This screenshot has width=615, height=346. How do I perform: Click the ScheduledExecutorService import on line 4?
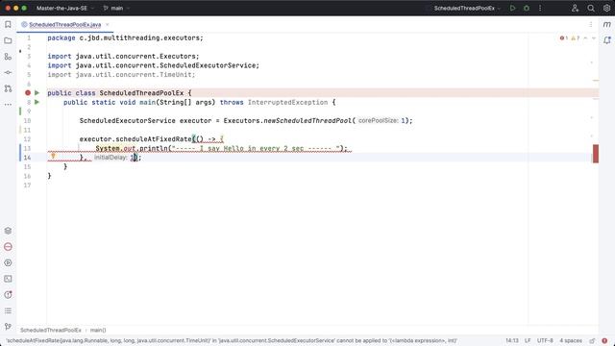(x=154, y=65)
